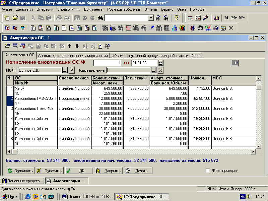Click the binoculars Find icon
Viewport: 268px width, 201px height.
[x=100, y=18]
